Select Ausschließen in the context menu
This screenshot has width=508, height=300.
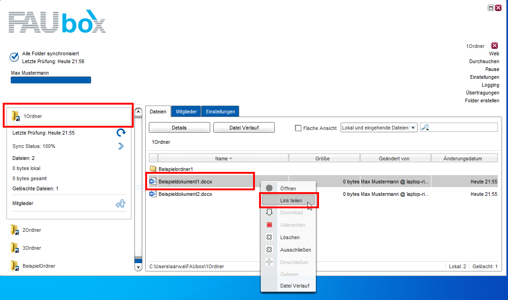(288, 249)
